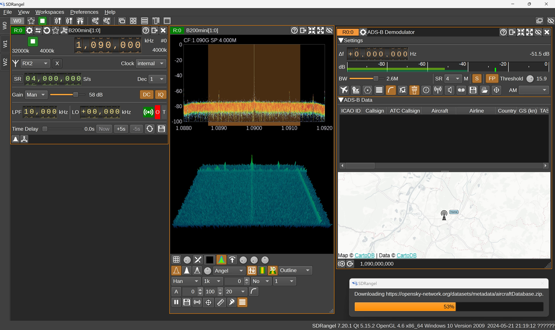Toggle DC offset correction button
This screenshot has width=555, height=330.
[147, 94]
